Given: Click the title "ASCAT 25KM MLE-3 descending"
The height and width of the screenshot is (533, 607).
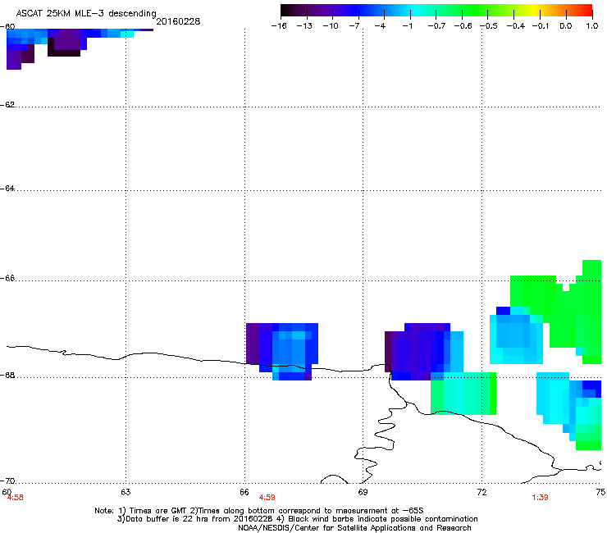Looking at the screenshot, I should tap(86, 13).
